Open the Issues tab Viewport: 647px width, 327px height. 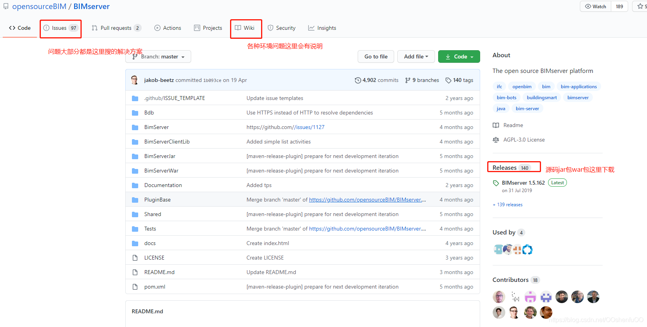tap(60, 28)
